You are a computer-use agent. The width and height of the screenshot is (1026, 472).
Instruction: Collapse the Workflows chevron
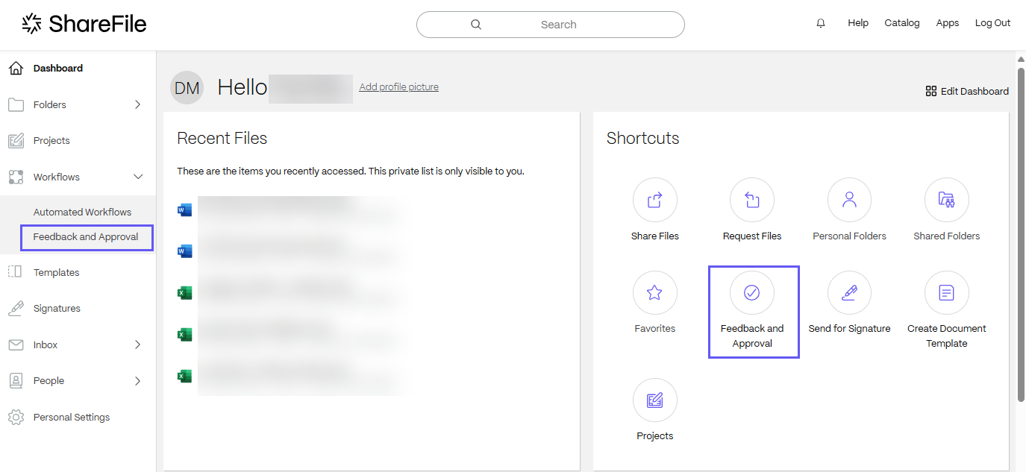pyautogui.click(x=137, y=177)
